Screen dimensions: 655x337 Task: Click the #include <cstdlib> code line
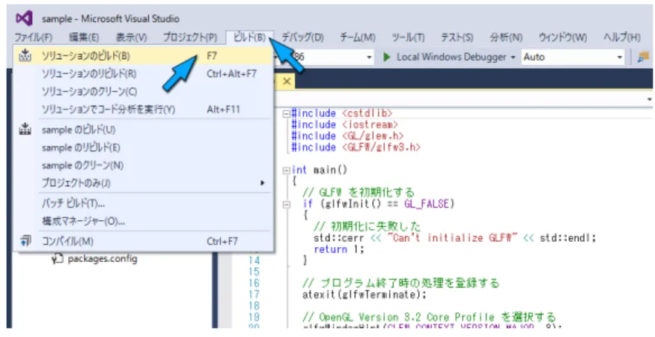[x=341, y=113]
